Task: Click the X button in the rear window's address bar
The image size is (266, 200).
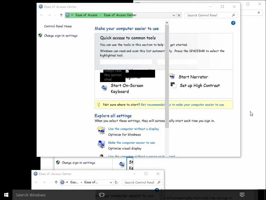Action: click(258, 12)
